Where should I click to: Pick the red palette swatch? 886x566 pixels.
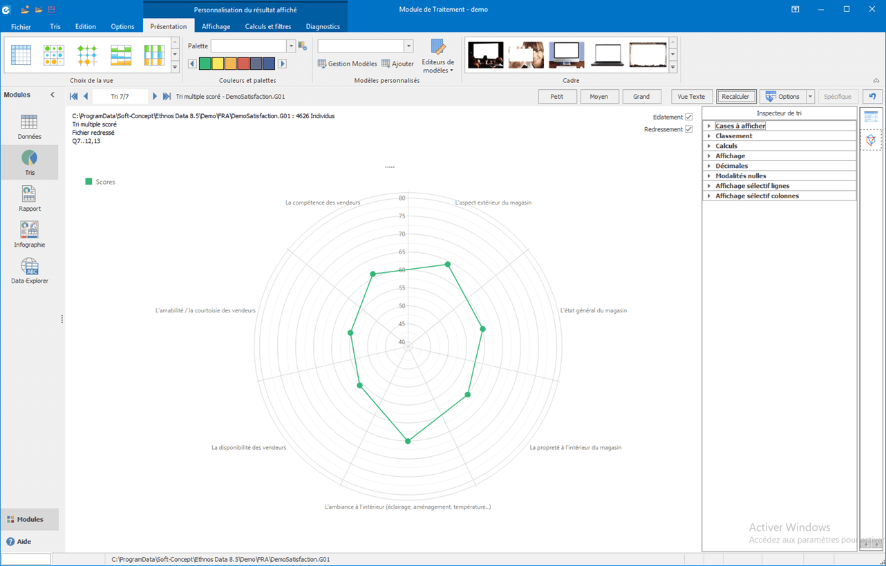click(x=243, y=64)
